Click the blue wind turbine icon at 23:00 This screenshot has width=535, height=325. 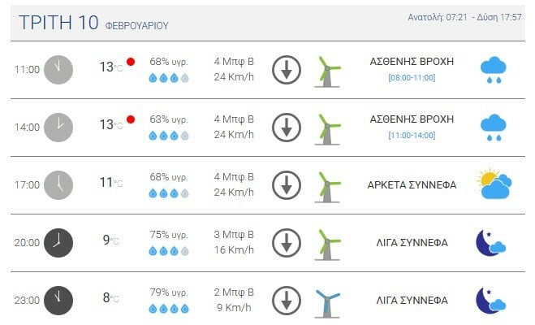(x=326, y=301)
